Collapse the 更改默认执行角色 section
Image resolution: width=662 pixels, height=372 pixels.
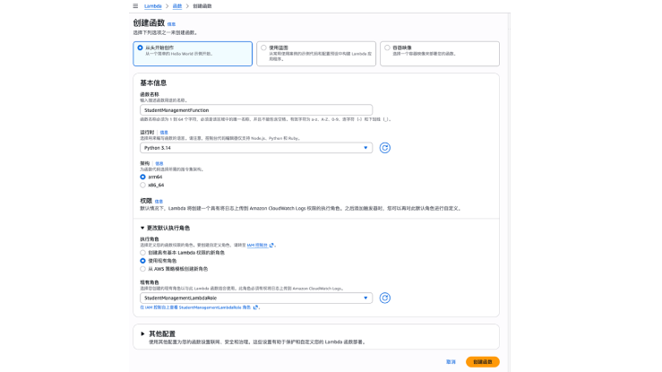[x=143, y=229]
